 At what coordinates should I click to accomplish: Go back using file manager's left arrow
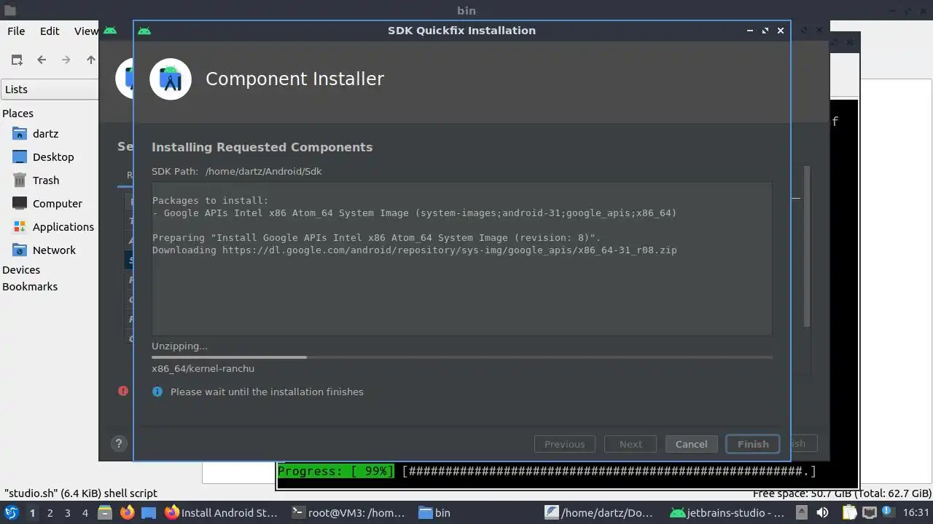42,60
